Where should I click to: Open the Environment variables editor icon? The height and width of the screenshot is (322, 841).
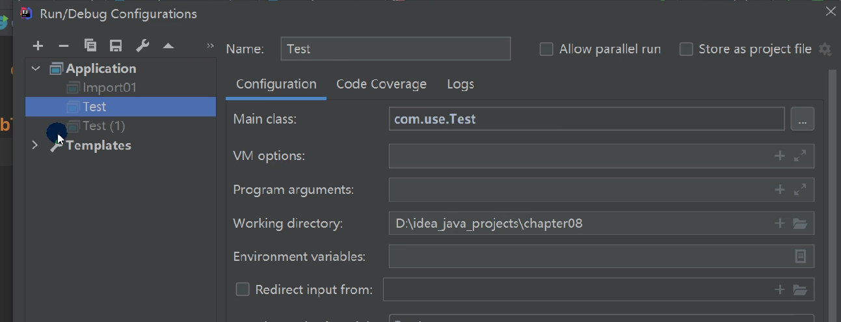click(x=801, y=256)
